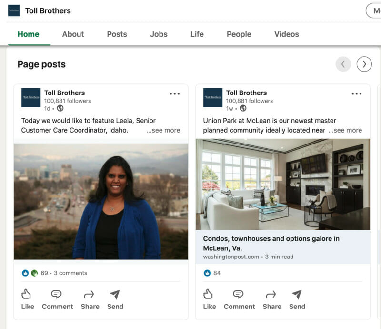This screenshot has height=329, width=381.
Task: Click globe visibility icon on Union Park post
Action: tap(243, 108)
